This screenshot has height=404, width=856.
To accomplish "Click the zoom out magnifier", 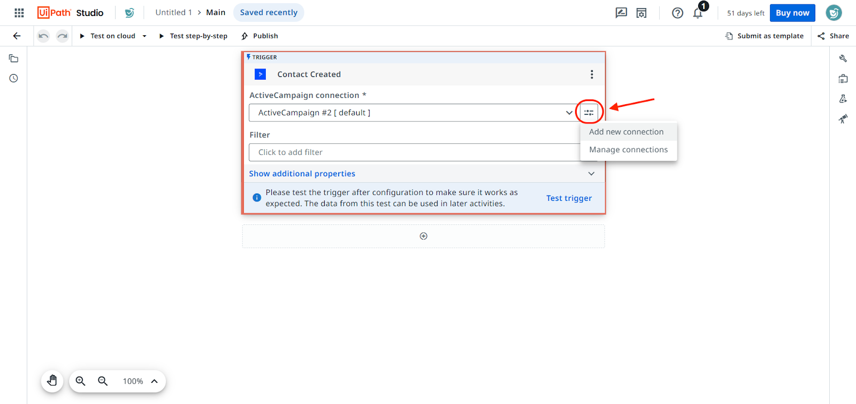I will (x=103, y=381).
